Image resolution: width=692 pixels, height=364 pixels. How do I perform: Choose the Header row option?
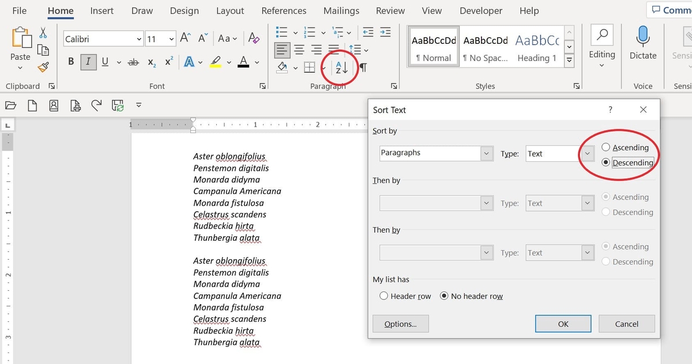[x=383, y=295]
